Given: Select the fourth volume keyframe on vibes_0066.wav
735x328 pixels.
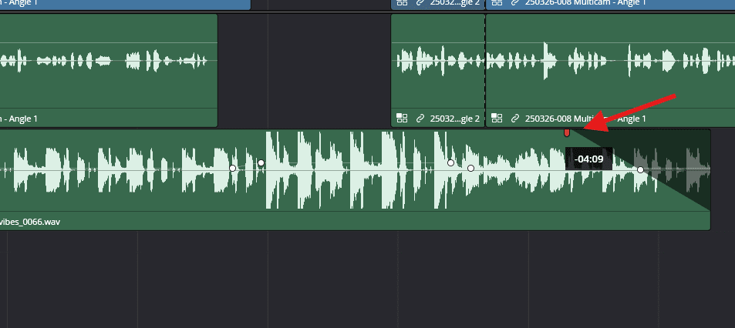Looking at the screenshot, I should 471,168.
